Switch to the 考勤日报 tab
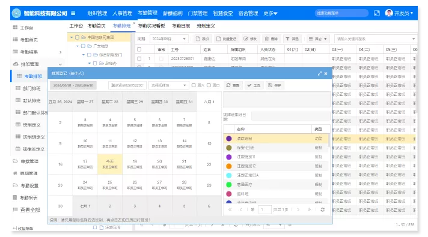 tap(181, 26)
